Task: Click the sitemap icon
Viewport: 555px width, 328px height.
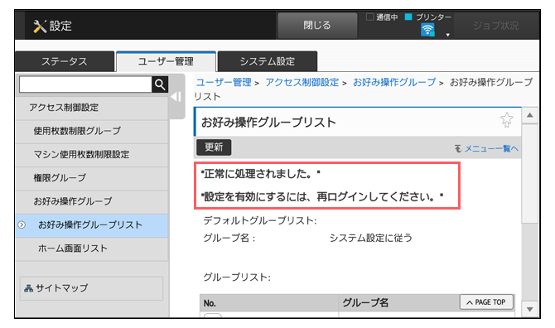Action: coord(29,288)
